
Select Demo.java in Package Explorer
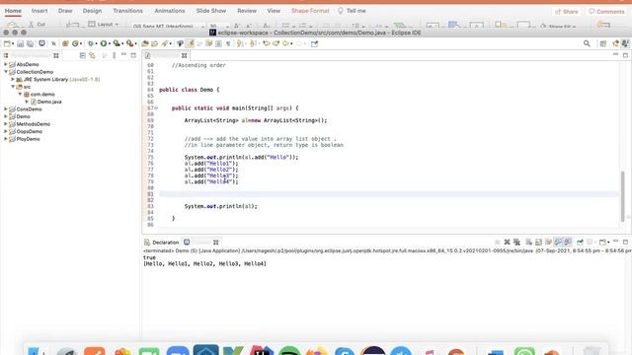click(x=49, y=102)
